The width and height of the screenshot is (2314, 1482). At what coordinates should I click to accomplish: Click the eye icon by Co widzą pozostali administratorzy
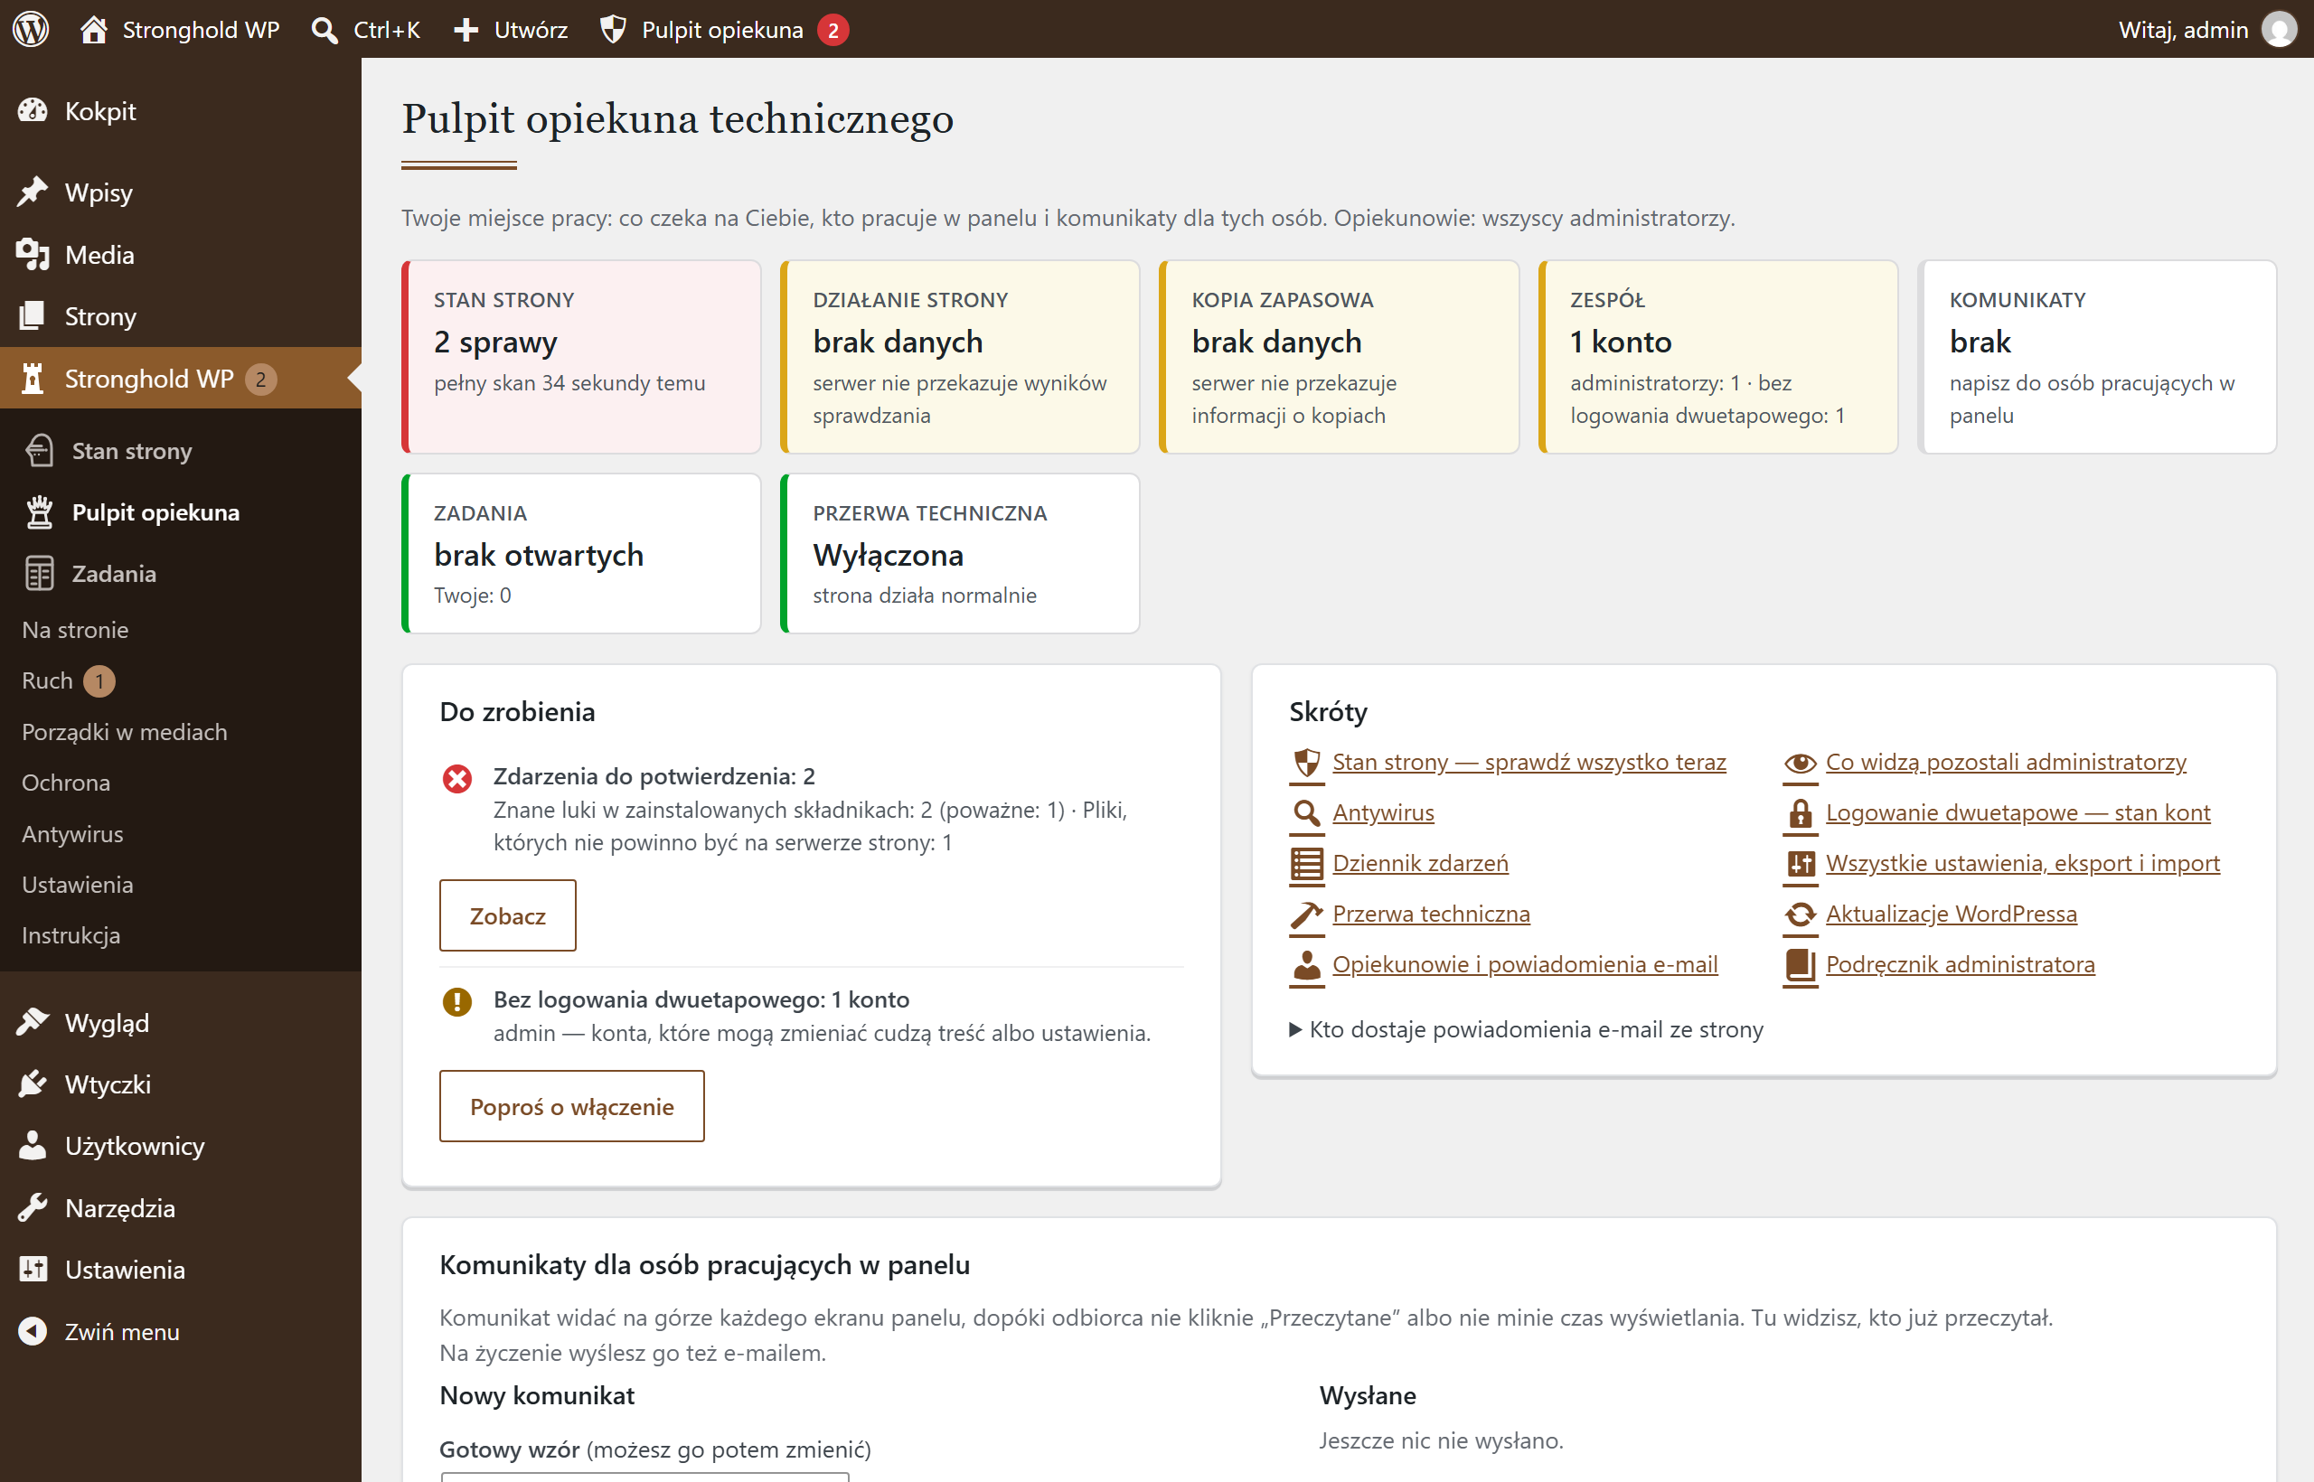(x=1800, y=763)
